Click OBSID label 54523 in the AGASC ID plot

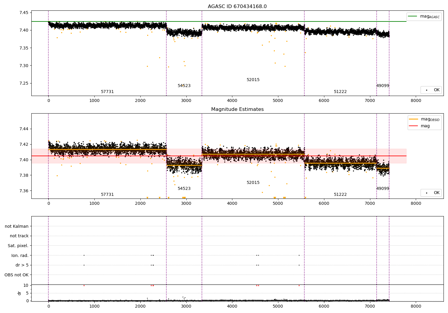[184, 86]
